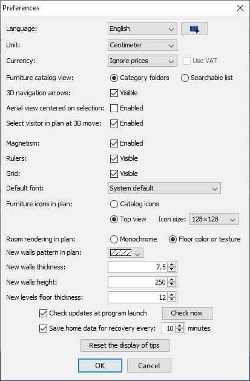
Task: Decrease the recovery save minutes value
Action: tap(179, 331)
